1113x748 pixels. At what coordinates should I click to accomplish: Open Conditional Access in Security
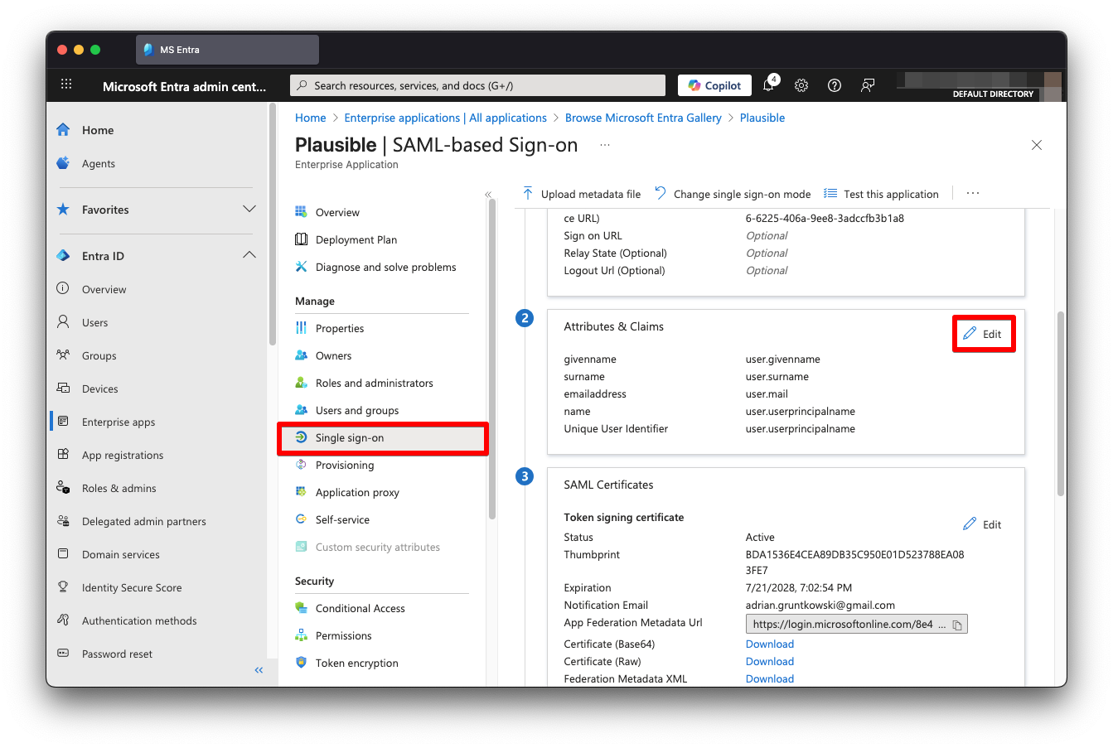pos(360,608)
